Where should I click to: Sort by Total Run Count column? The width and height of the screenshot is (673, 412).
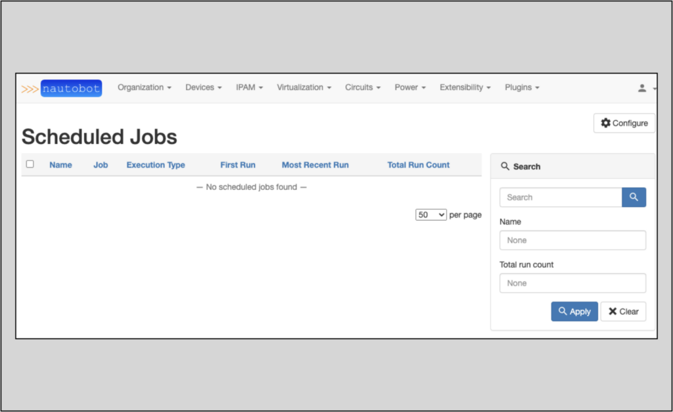(419, 165)
